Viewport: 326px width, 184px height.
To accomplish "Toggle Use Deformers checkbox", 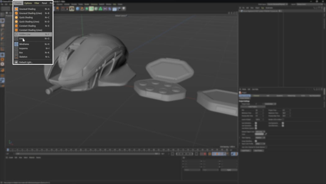I will pyautogui.click(x=283, y=126).
